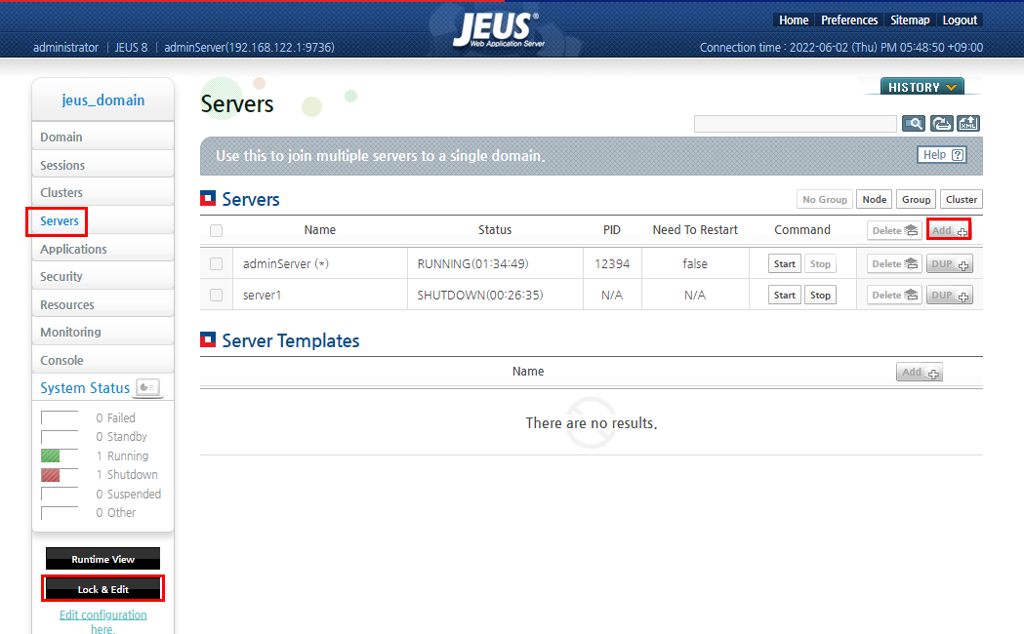This screenshot has height=634, width=1024.
Task: Click the Group grouping button
Action: click(916, 199)
